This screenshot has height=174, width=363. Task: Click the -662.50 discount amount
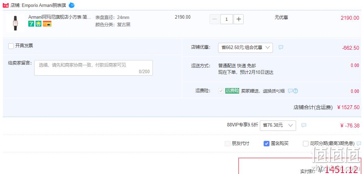(351, 48)
